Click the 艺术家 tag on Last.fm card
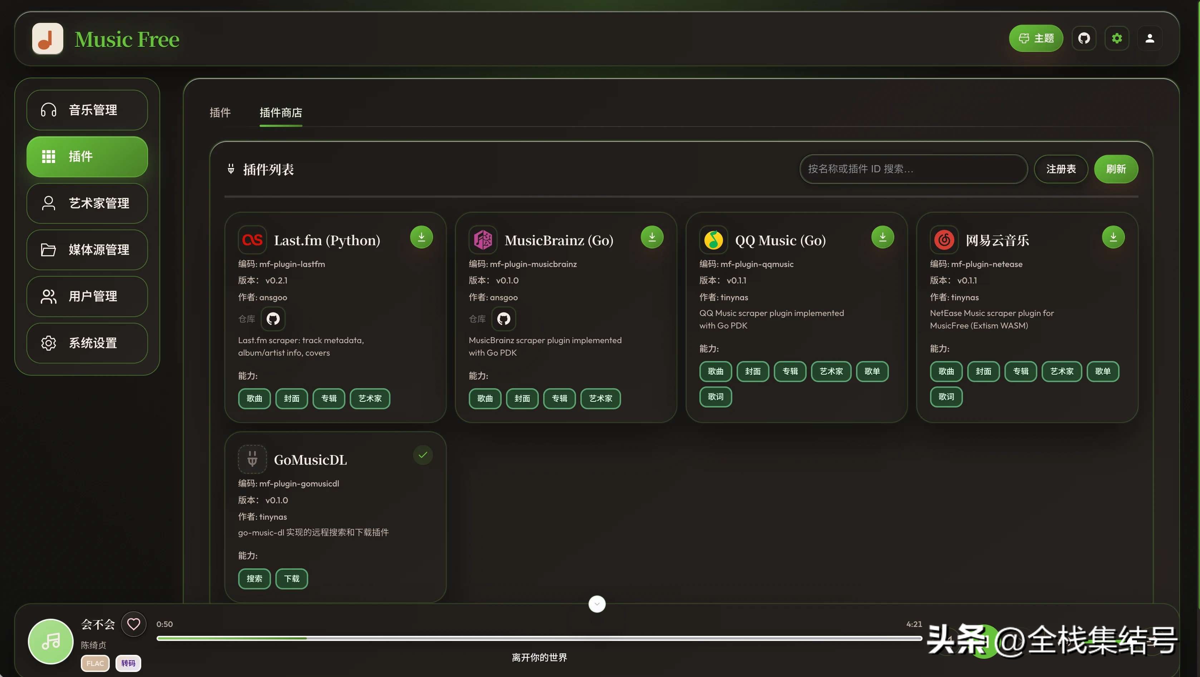The width and height of the screenshot is (1200, 677). tap(370, 399)
